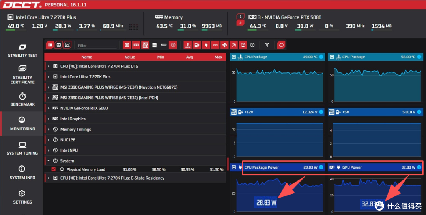Toggle the storage drive filter icon
Image resolution: width=426 pixels, height=215 pixels.
[x=155, y=45]
